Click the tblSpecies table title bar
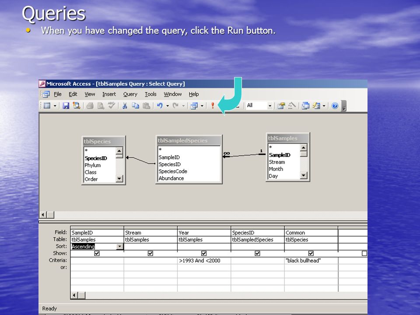This screenshot has height=315, width=420. pos(103,141)
